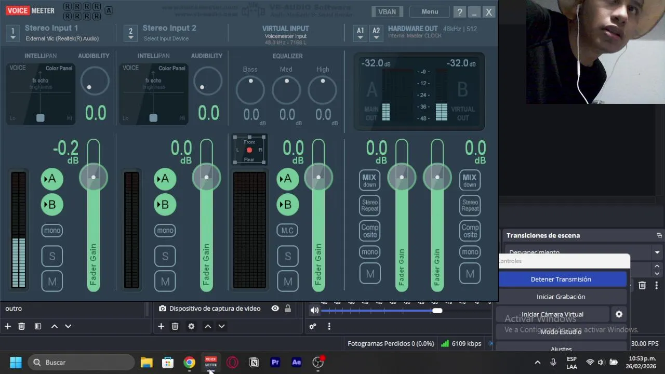
Task: Mute the OBS audio mixer speaker
Action: 315,311
